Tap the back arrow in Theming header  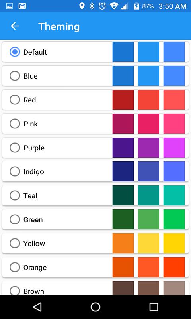(15, 26)
